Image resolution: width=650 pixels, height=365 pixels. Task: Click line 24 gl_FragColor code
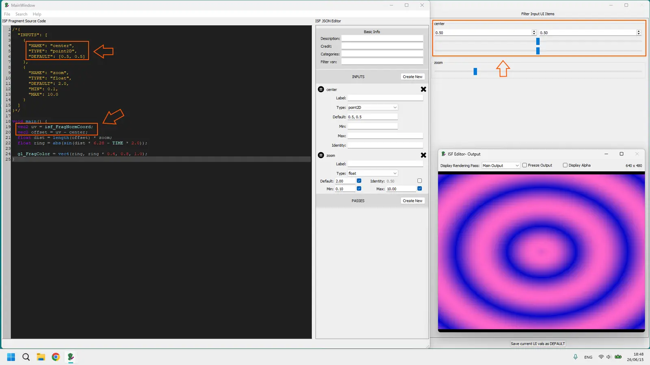click(x=82, y=154)
